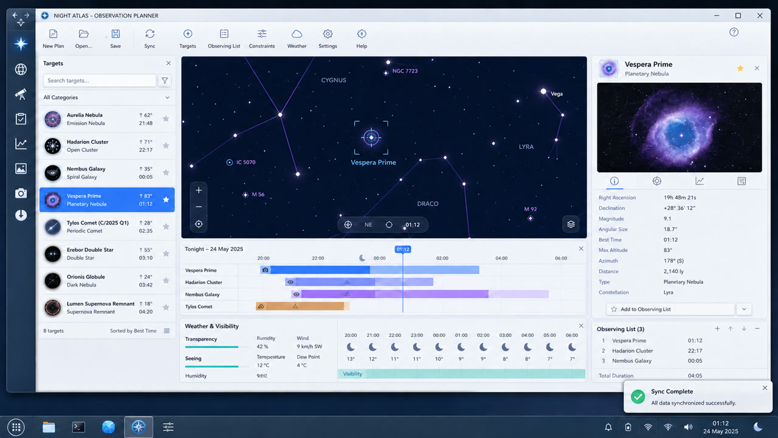Open Constraints from the toolbar
Image resolution: width=778 pixels, height=438 pixels.
tap(262, 39)
